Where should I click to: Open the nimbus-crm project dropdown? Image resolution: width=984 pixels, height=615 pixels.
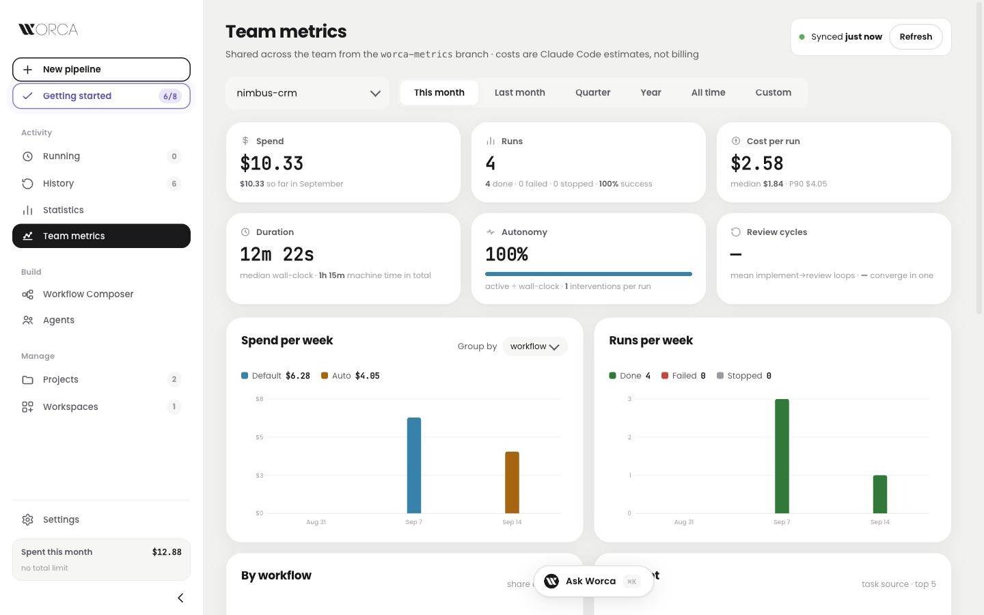[x=307, y=94]
